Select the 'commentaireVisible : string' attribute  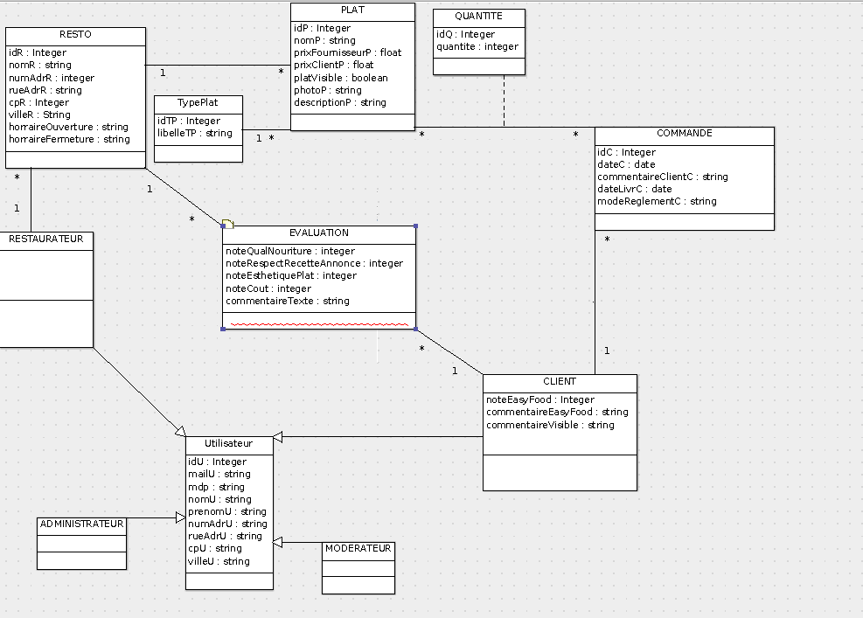(550, 425)
